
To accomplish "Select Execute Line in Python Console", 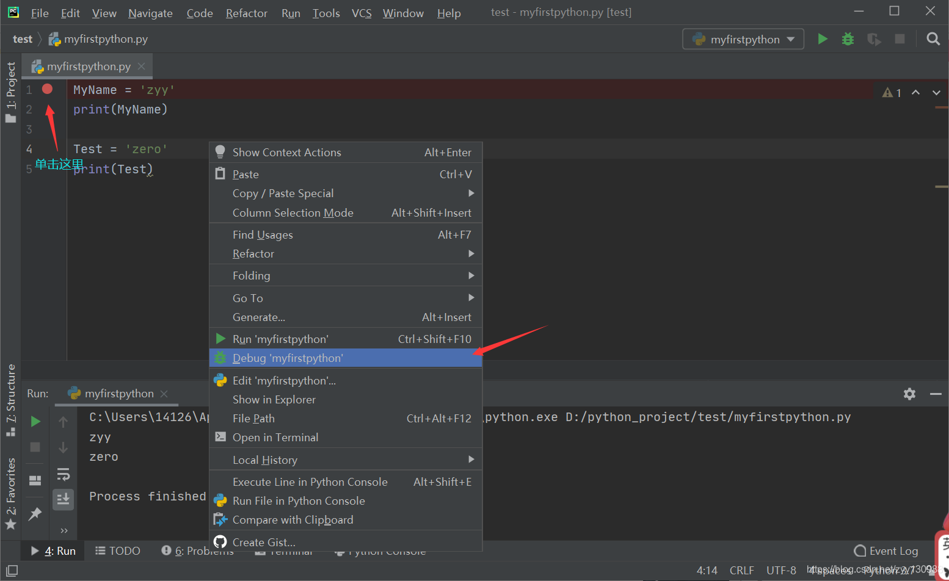I will coord(346,482).
